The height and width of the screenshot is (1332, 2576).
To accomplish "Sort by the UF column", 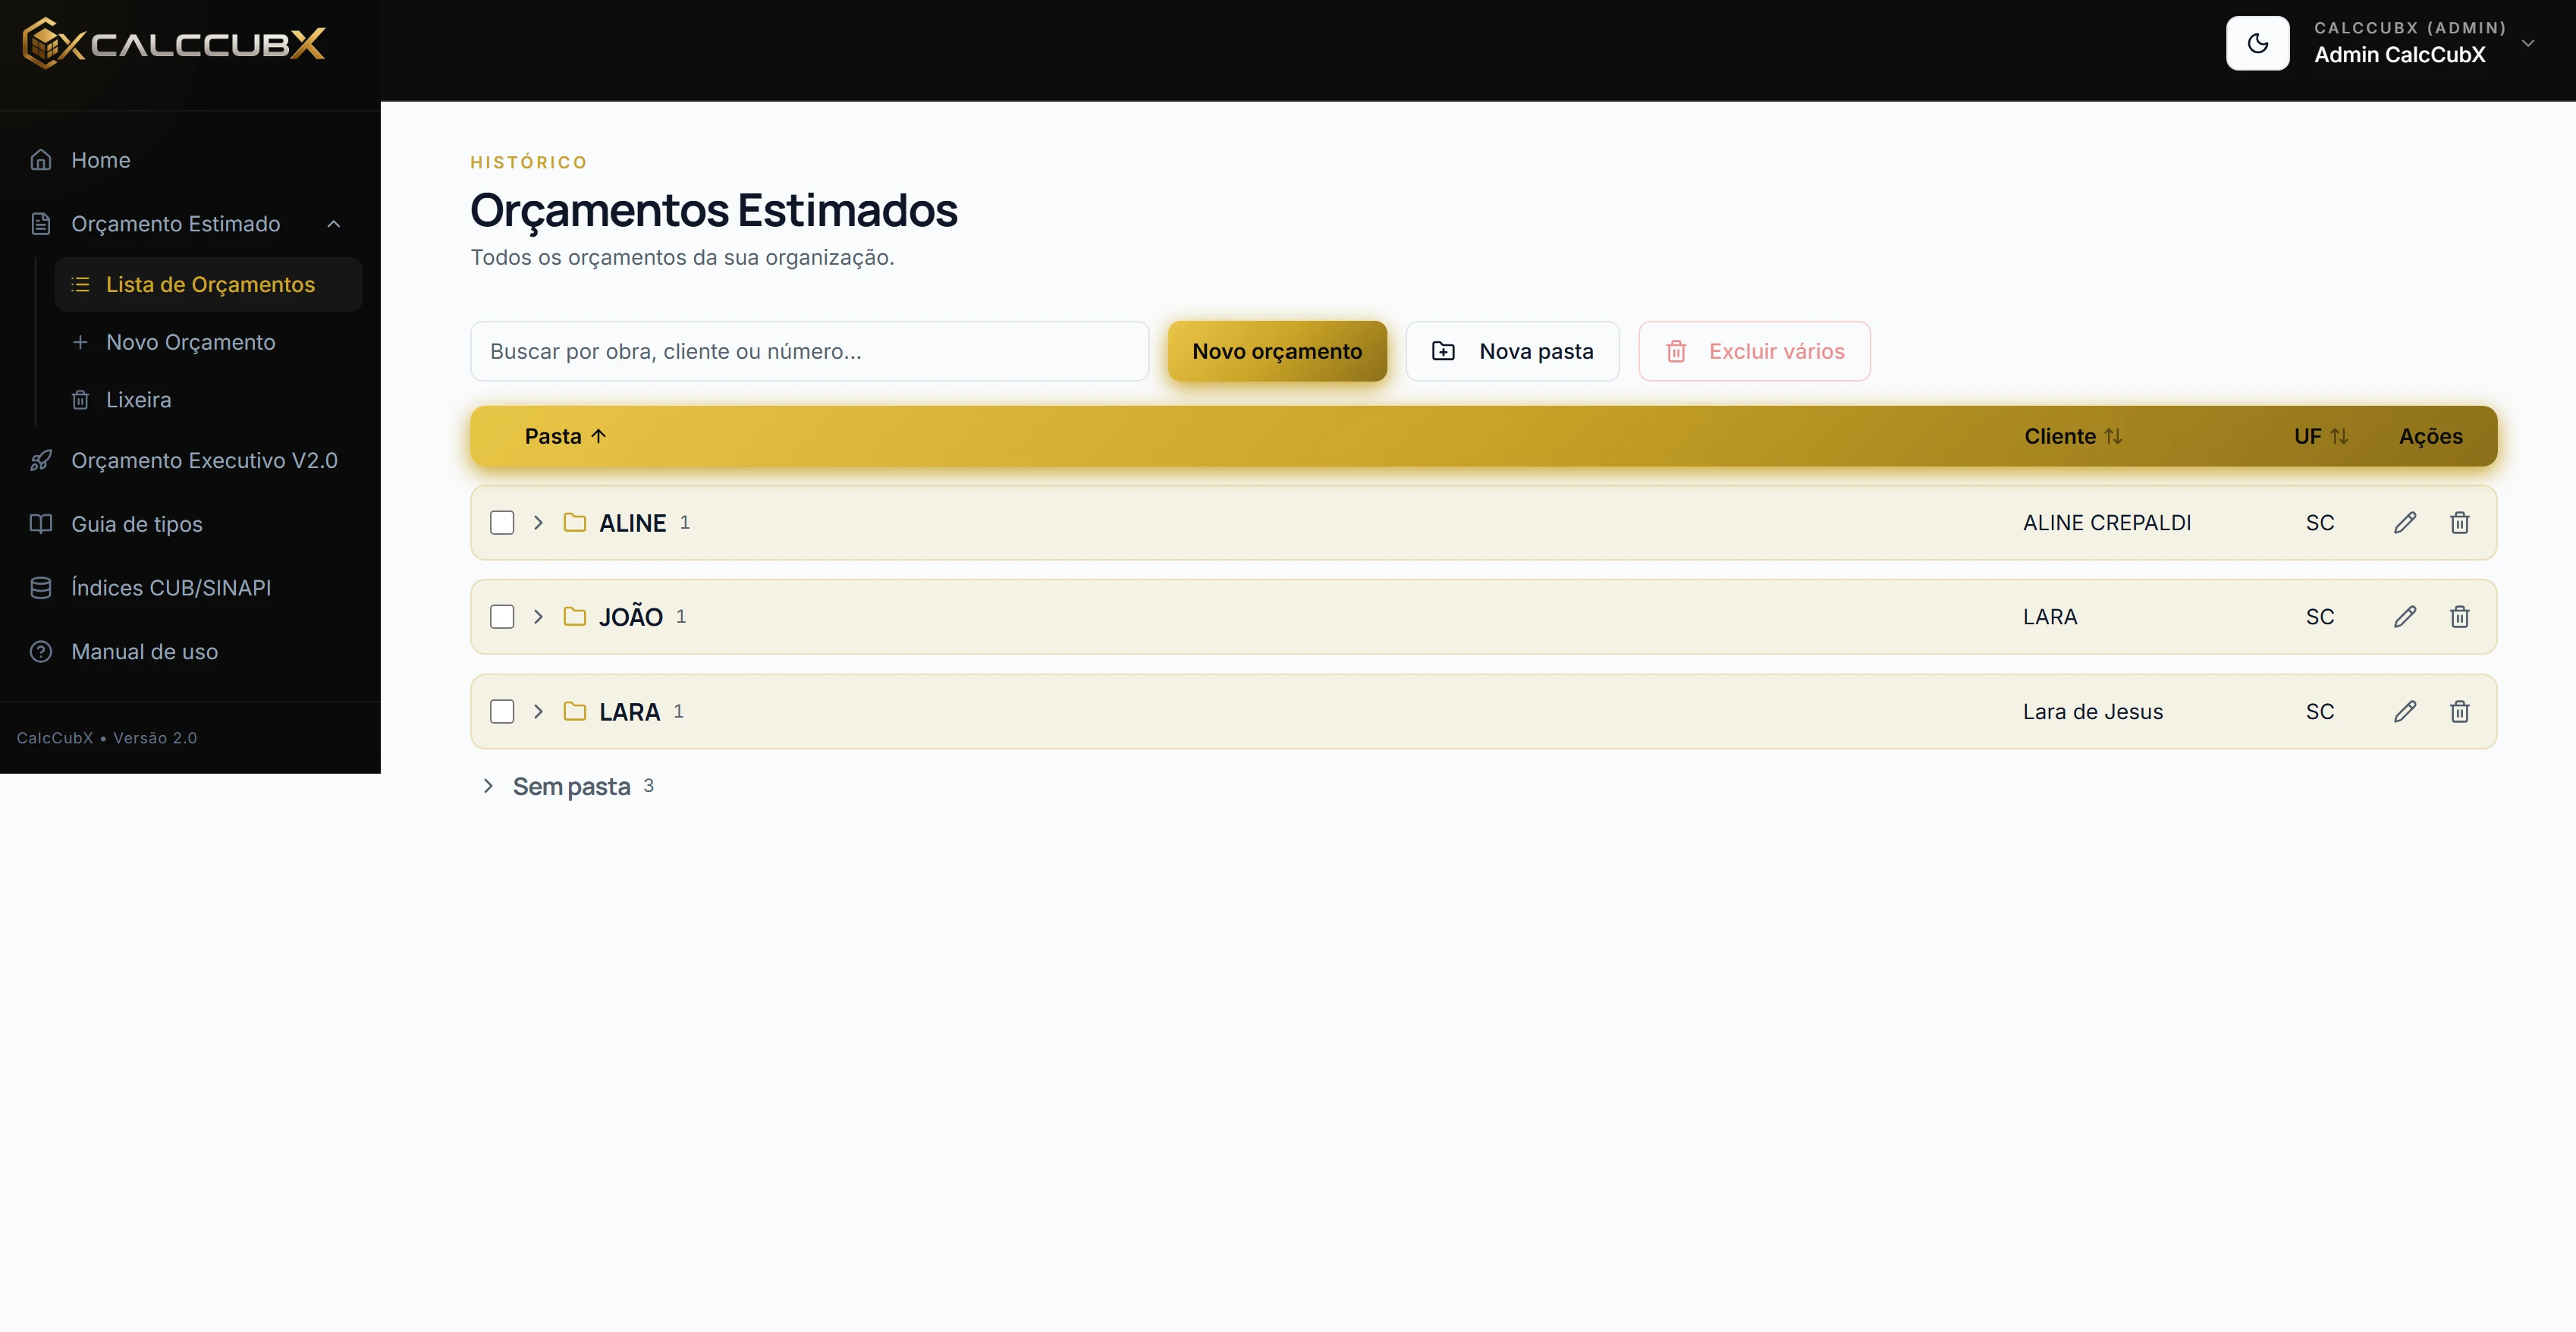I will pos(2320,436).
